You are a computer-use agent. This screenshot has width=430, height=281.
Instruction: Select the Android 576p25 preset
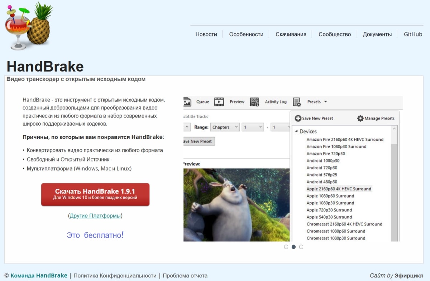[322, 175]
